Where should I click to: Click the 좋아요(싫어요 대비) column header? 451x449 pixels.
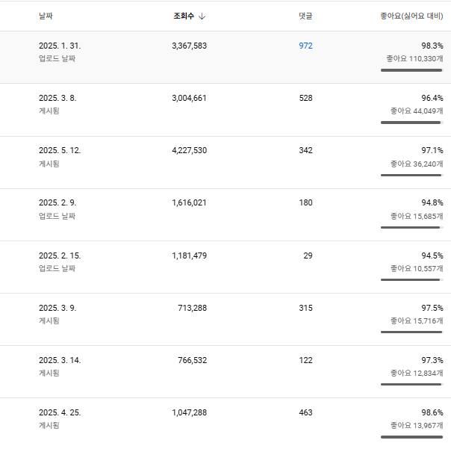[411, 16]
